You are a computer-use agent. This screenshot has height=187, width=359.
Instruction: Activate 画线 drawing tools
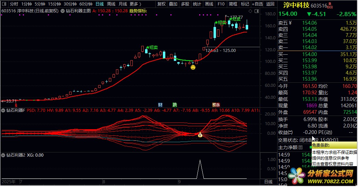(x=209, y=4)
